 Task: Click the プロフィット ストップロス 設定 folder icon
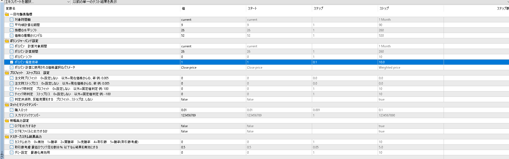pos(7,73)
